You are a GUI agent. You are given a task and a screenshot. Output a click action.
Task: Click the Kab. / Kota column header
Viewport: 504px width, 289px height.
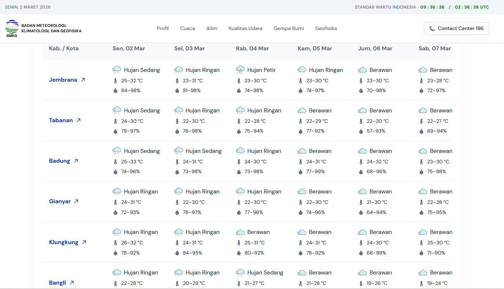click(x=64, y=48)
